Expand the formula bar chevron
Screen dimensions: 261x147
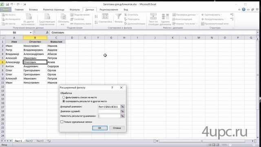[257, 33]
